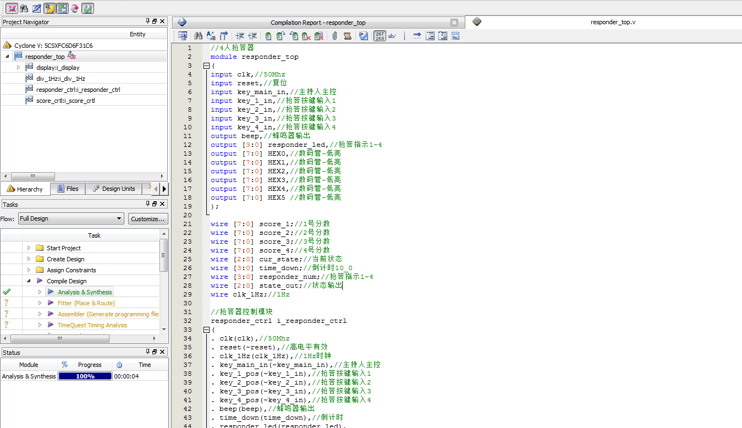Click the Replace text icon in the editor toolbar
The width and height of the screenshot is (742, 428).
[211, 35]
